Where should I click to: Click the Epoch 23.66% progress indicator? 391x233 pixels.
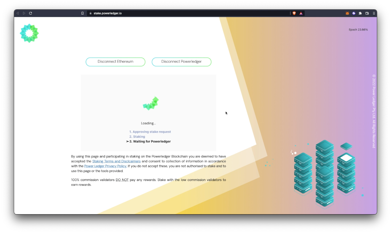(x=358, y=30)
